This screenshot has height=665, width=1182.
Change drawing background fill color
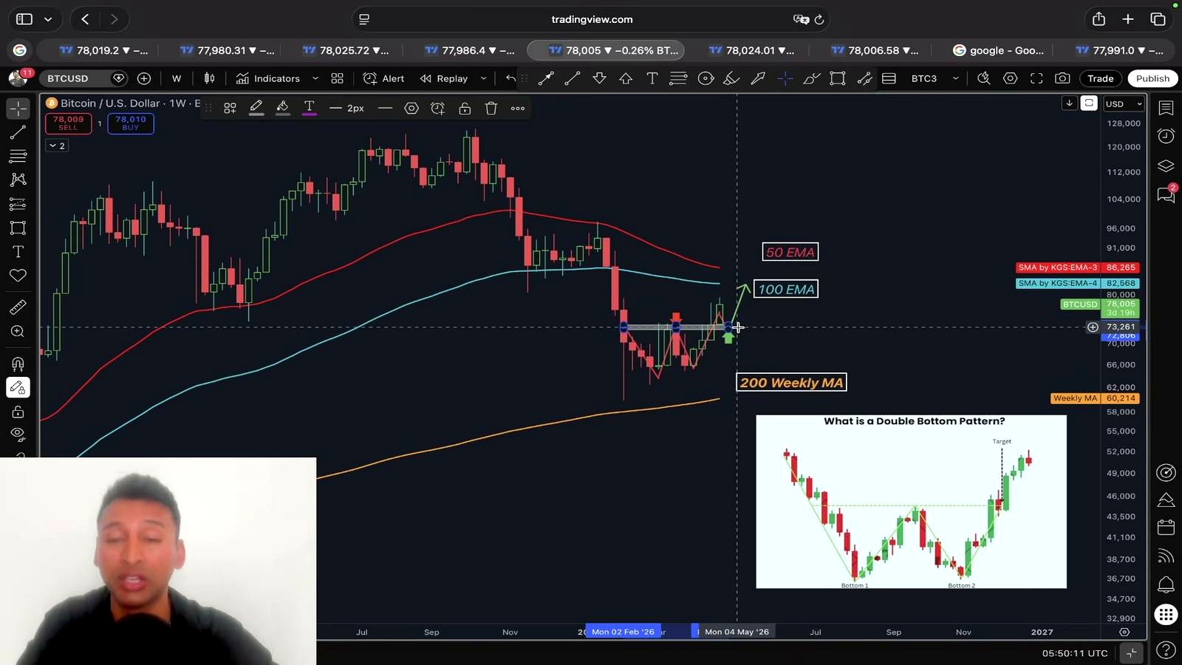point(282,109)
